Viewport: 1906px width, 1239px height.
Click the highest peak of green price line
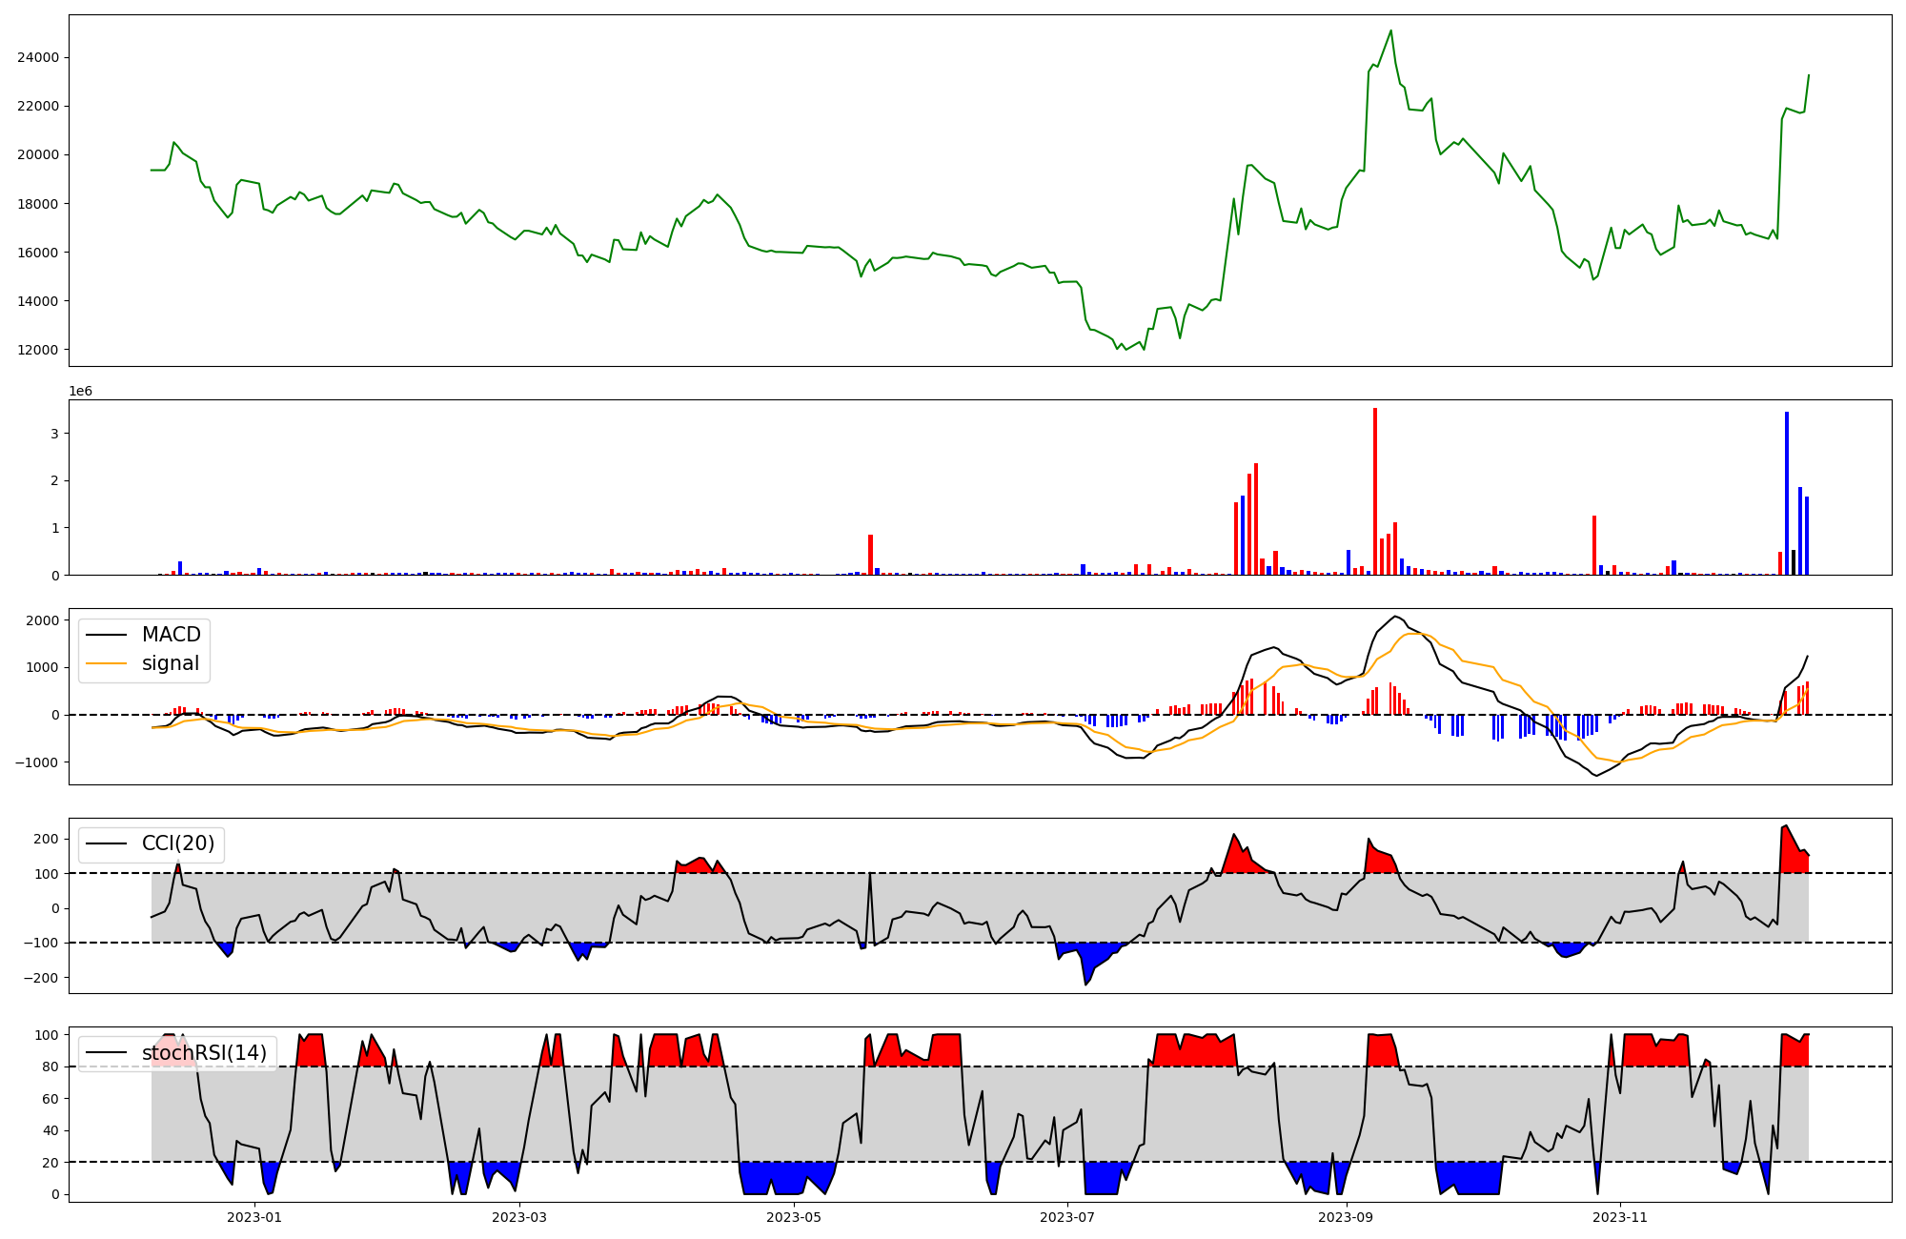tap(1391, 31)
